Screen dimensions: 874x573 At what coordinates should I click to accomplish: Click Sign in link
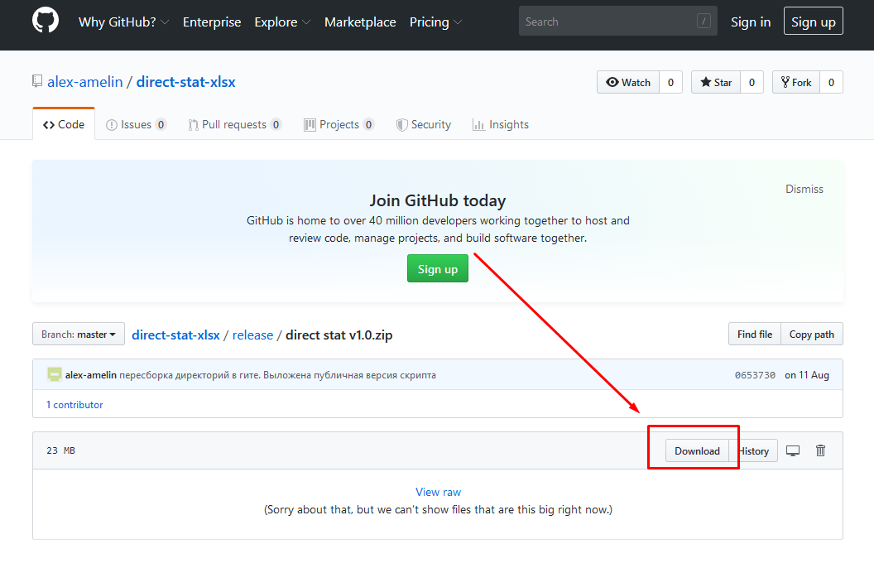(750, 22)
